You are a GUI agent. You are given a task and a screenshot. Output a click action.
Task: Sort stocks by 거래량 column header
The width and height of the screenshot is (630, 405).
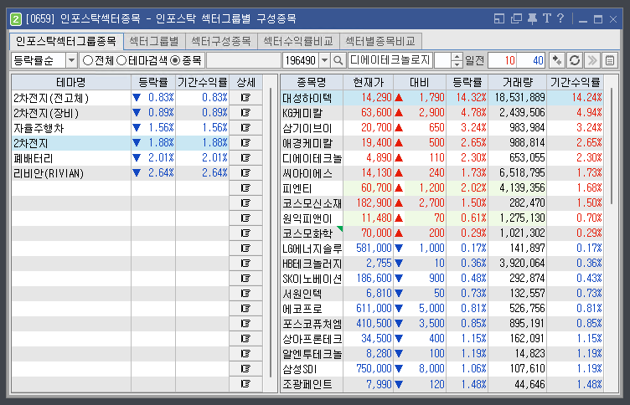517,82
